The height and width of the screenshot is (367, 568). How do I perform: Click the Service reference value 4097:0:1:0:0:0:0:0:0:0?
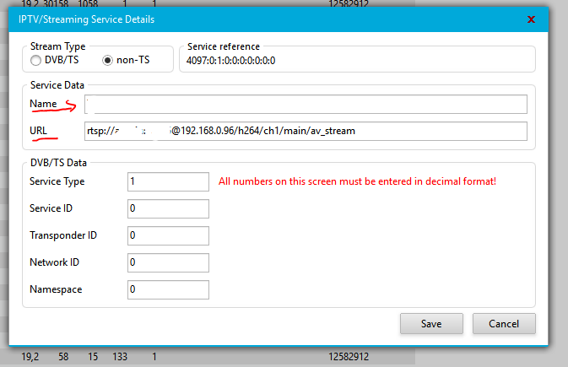(x=231, y=61)
